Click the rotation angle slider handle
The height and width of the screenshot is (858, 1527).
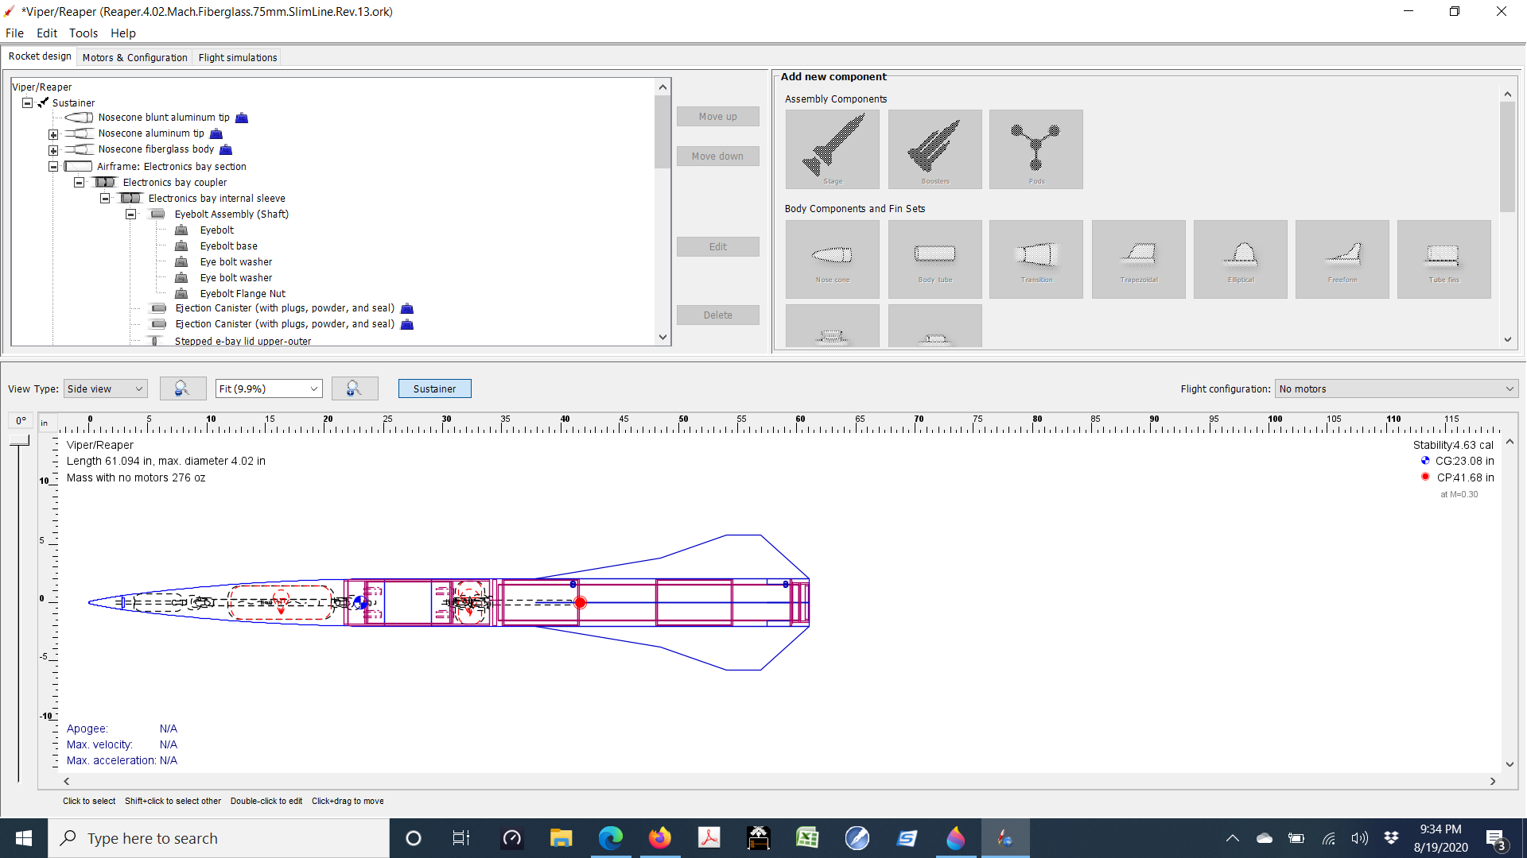tap(19, 440)
